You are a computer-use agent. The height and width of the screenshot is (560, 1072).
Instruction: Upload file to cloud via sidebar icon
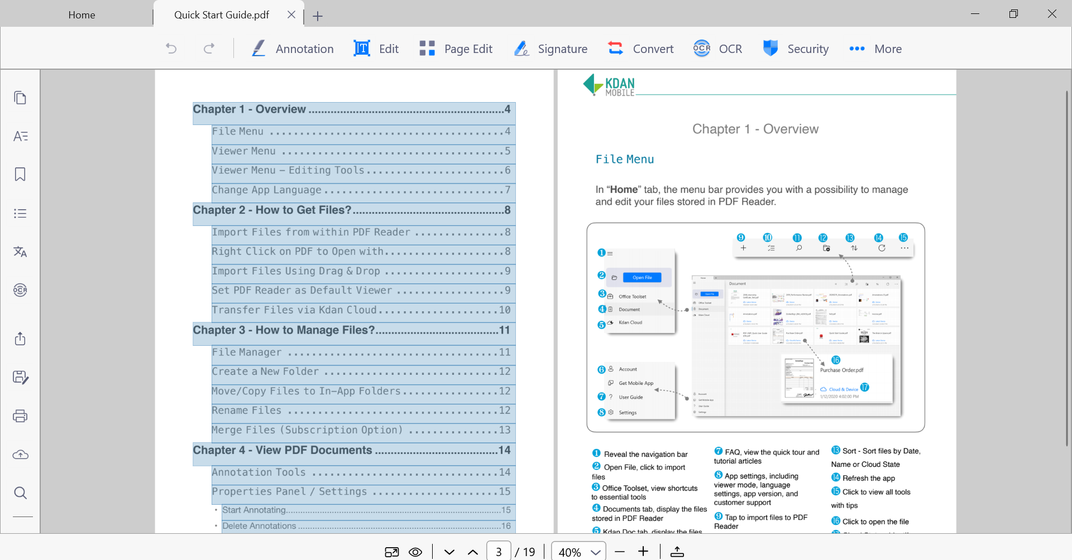coord(20,455)
